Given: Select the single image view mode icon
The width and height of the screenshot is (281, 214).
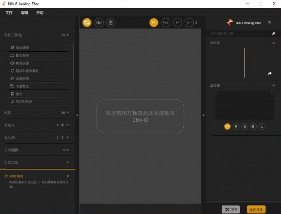Looking at the screenshot, I should 87,22.
